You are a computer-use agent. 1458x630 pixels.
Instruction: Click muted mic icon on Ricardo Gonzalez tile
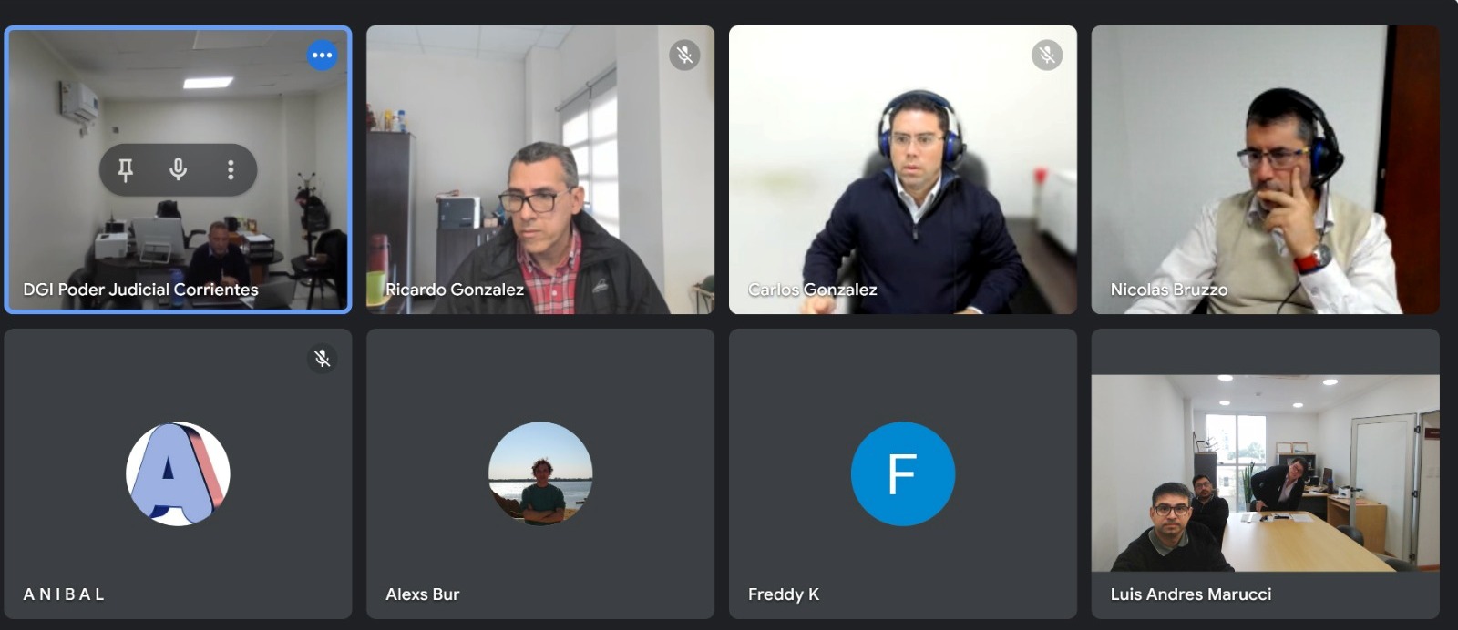(x=684, y=56)
